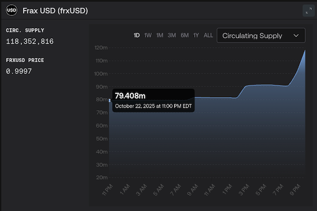
Task: Click the 1 PM x-axis label
Action: point(227,189)
